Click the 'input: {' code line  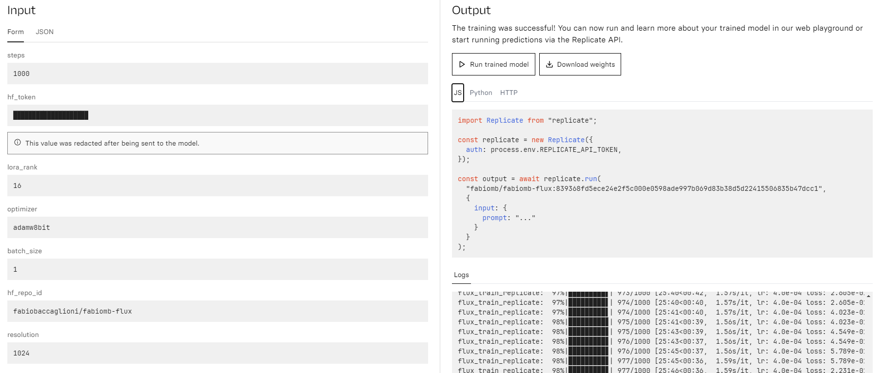[x=490, y=208]
